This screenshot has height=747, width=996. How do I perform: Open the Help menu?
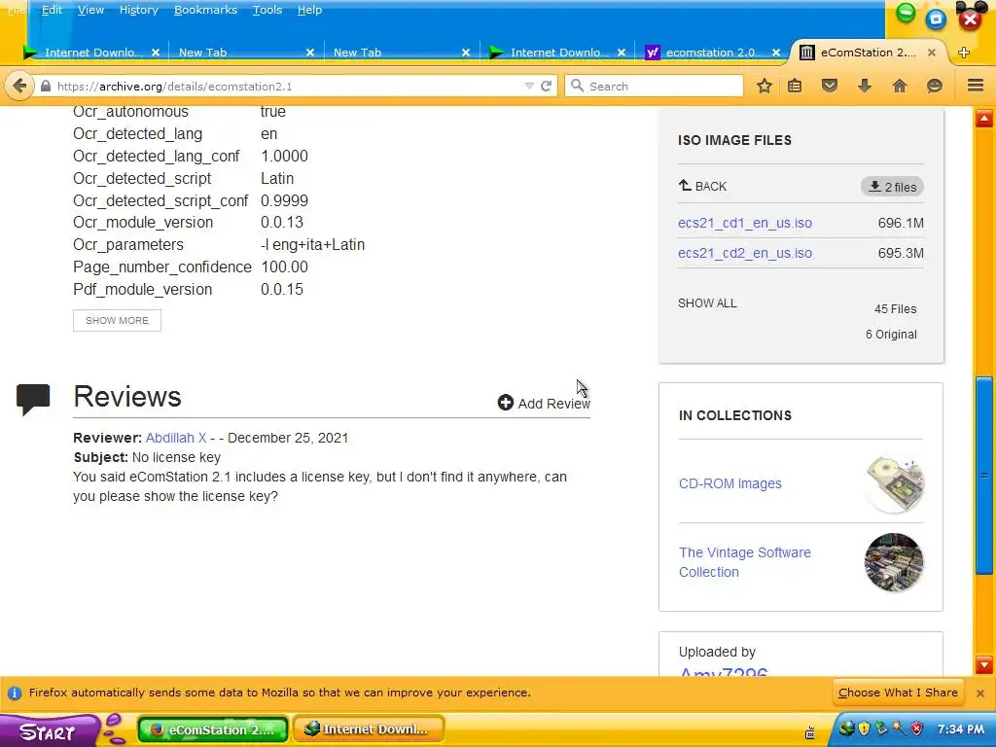coord(309,10)
